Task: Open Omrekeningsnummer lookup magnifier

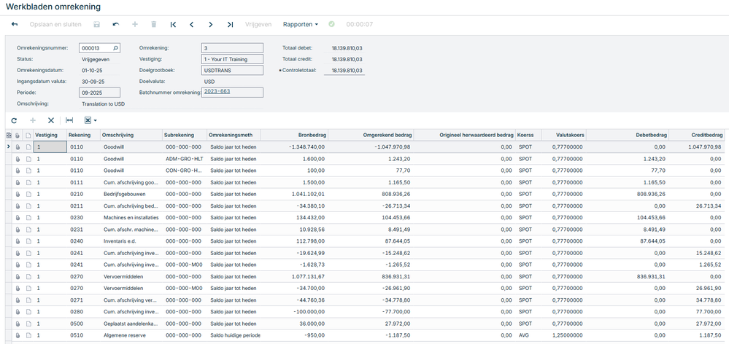Action: [115, 48]
